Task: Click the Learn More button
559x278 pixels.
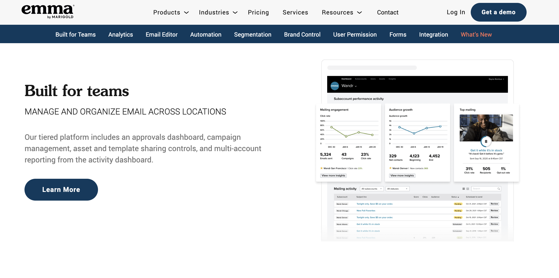Action: tap(61, 190)
